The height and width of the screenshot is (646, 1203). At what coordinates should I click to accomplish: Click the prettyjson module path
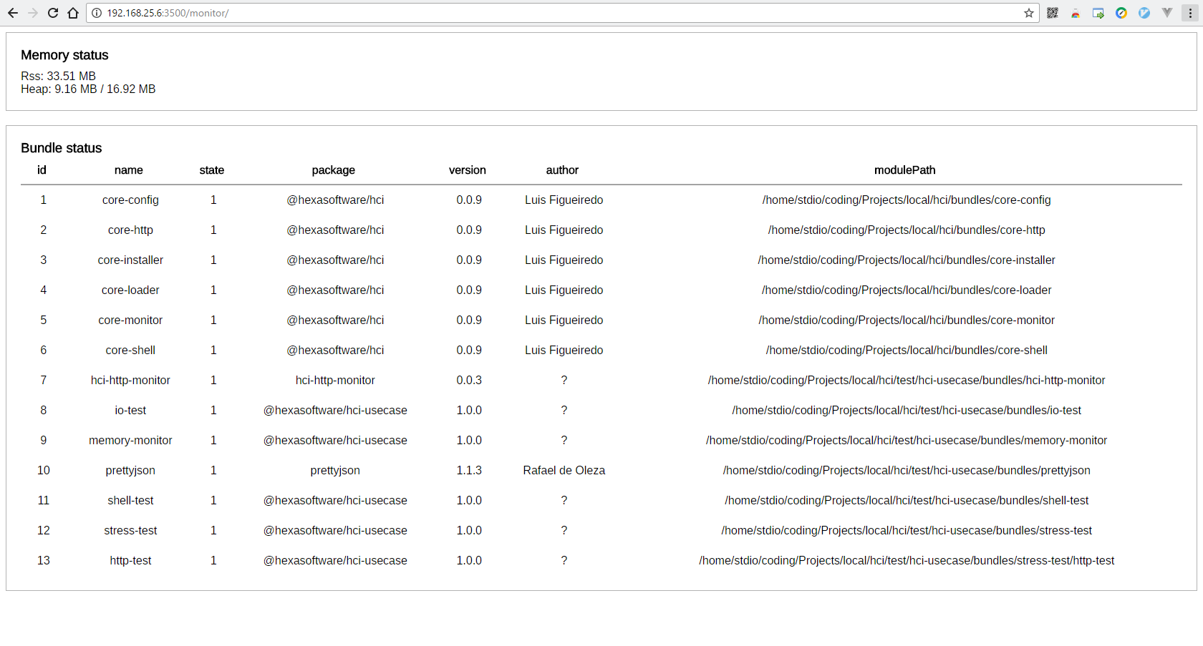tap(906, 471)
